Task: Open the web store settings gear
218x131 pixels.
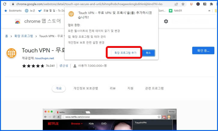Action: (x=166, y=21)
